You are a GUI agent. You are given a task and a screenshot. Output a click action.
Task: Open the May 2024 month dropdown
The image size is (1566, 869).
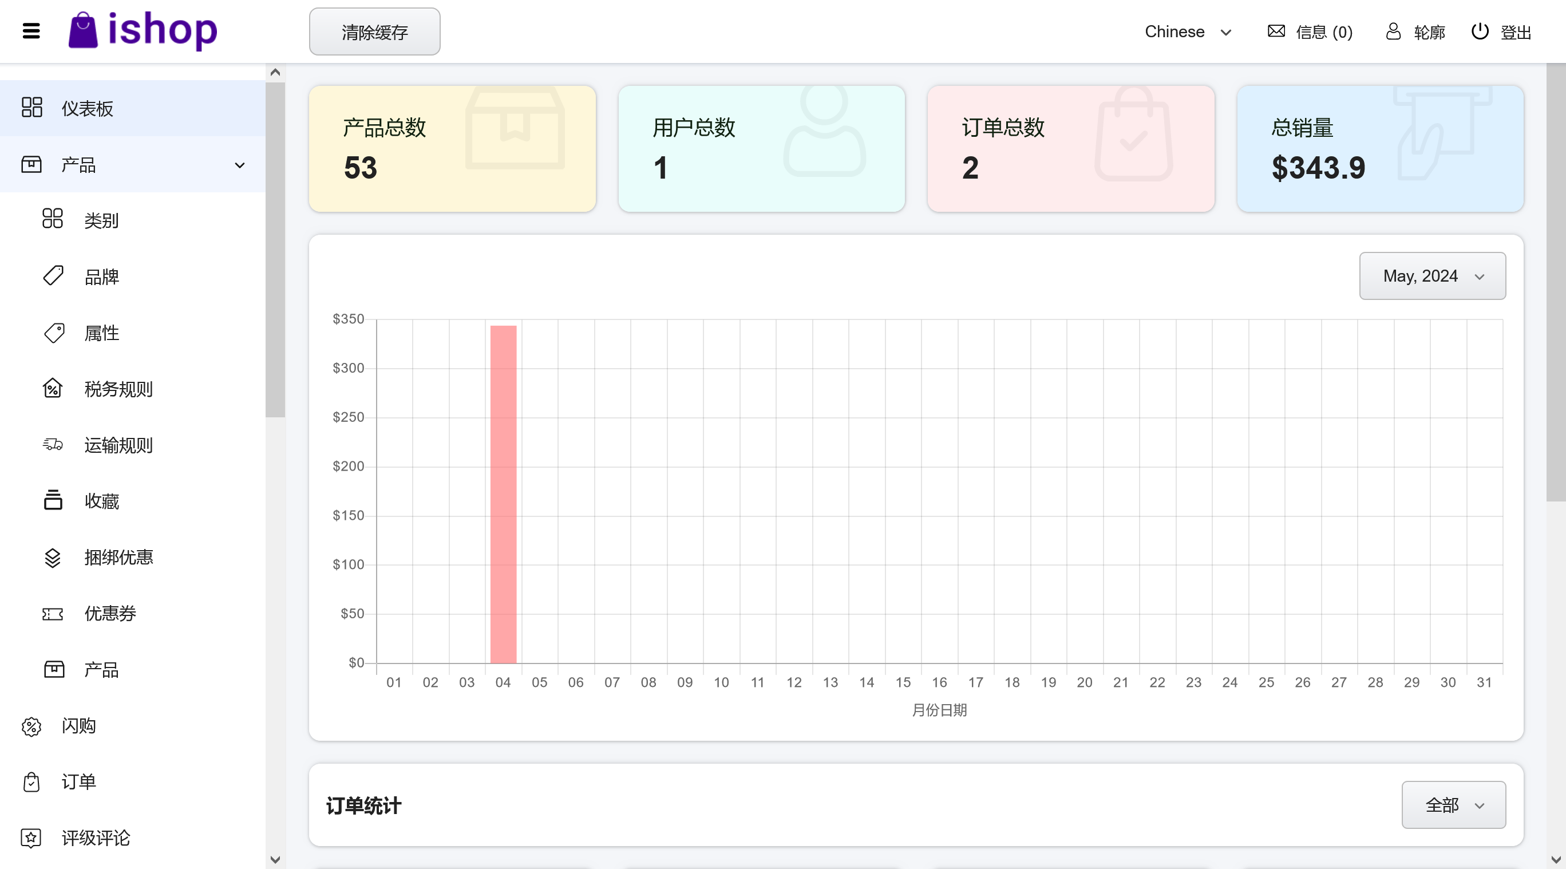point(1432,276)
